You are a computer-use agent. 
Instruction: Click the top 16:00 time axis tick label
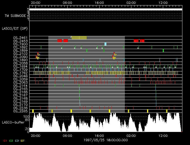[x=99, y=2]
